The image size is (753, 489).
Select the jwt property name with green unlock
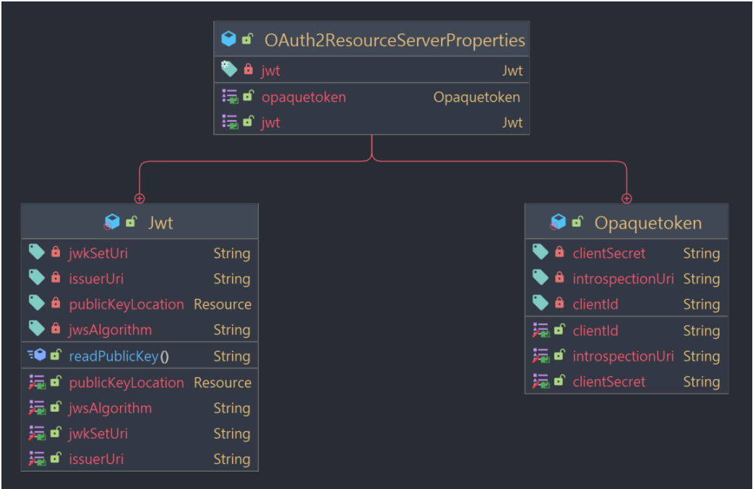(270, 123)
